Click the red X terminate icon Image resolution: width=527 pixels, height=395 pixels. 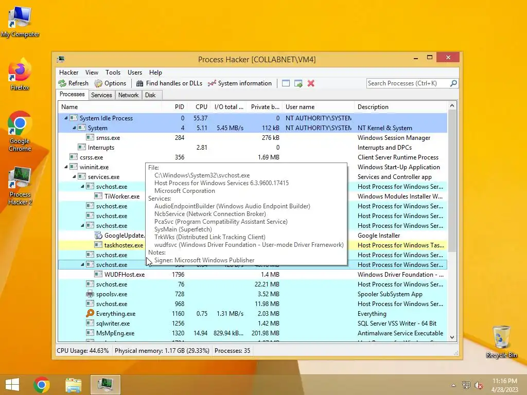[x=311, y=83]
